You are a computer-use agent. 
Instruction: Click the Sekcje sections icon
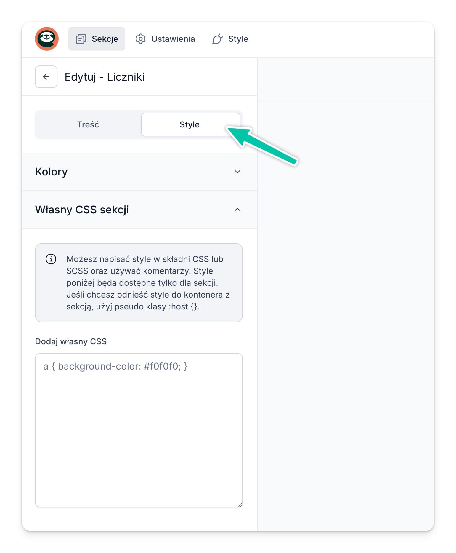(x=81, y=39)
